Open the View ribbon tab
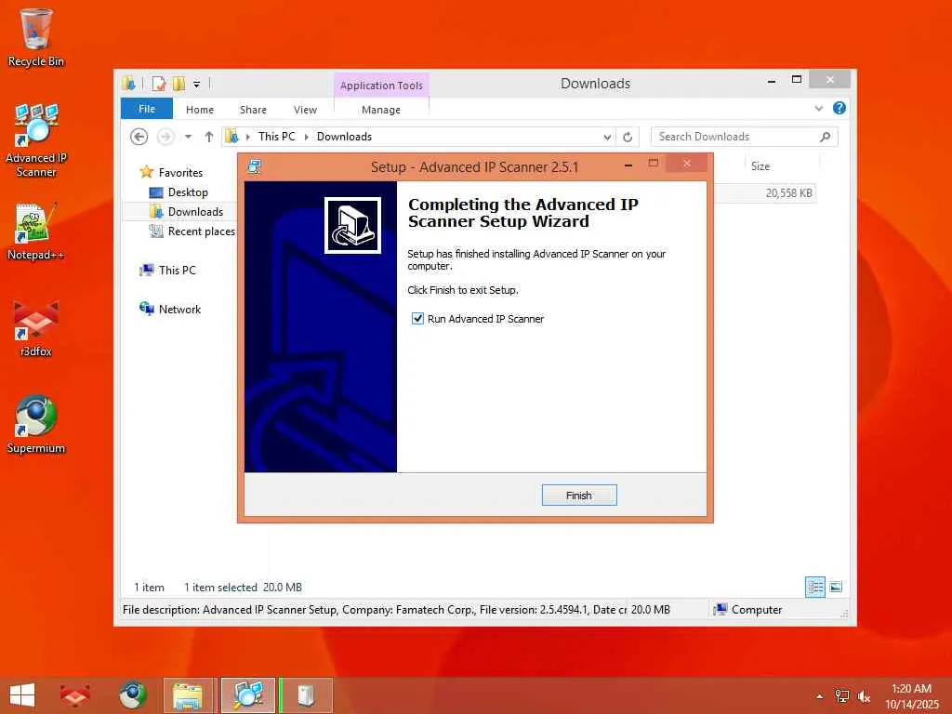952x714 pixels. (x=305, y=110)
